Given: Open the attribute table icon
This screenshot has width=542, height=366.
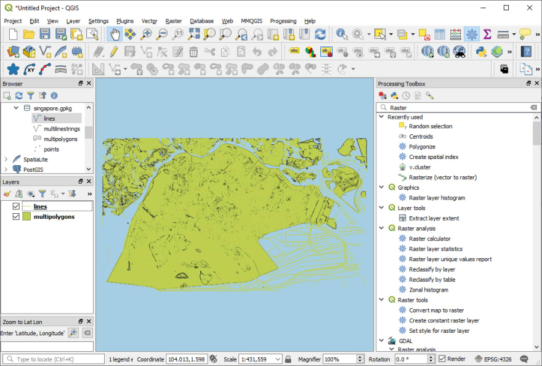Looking at the screenshot, I should 440,35.
